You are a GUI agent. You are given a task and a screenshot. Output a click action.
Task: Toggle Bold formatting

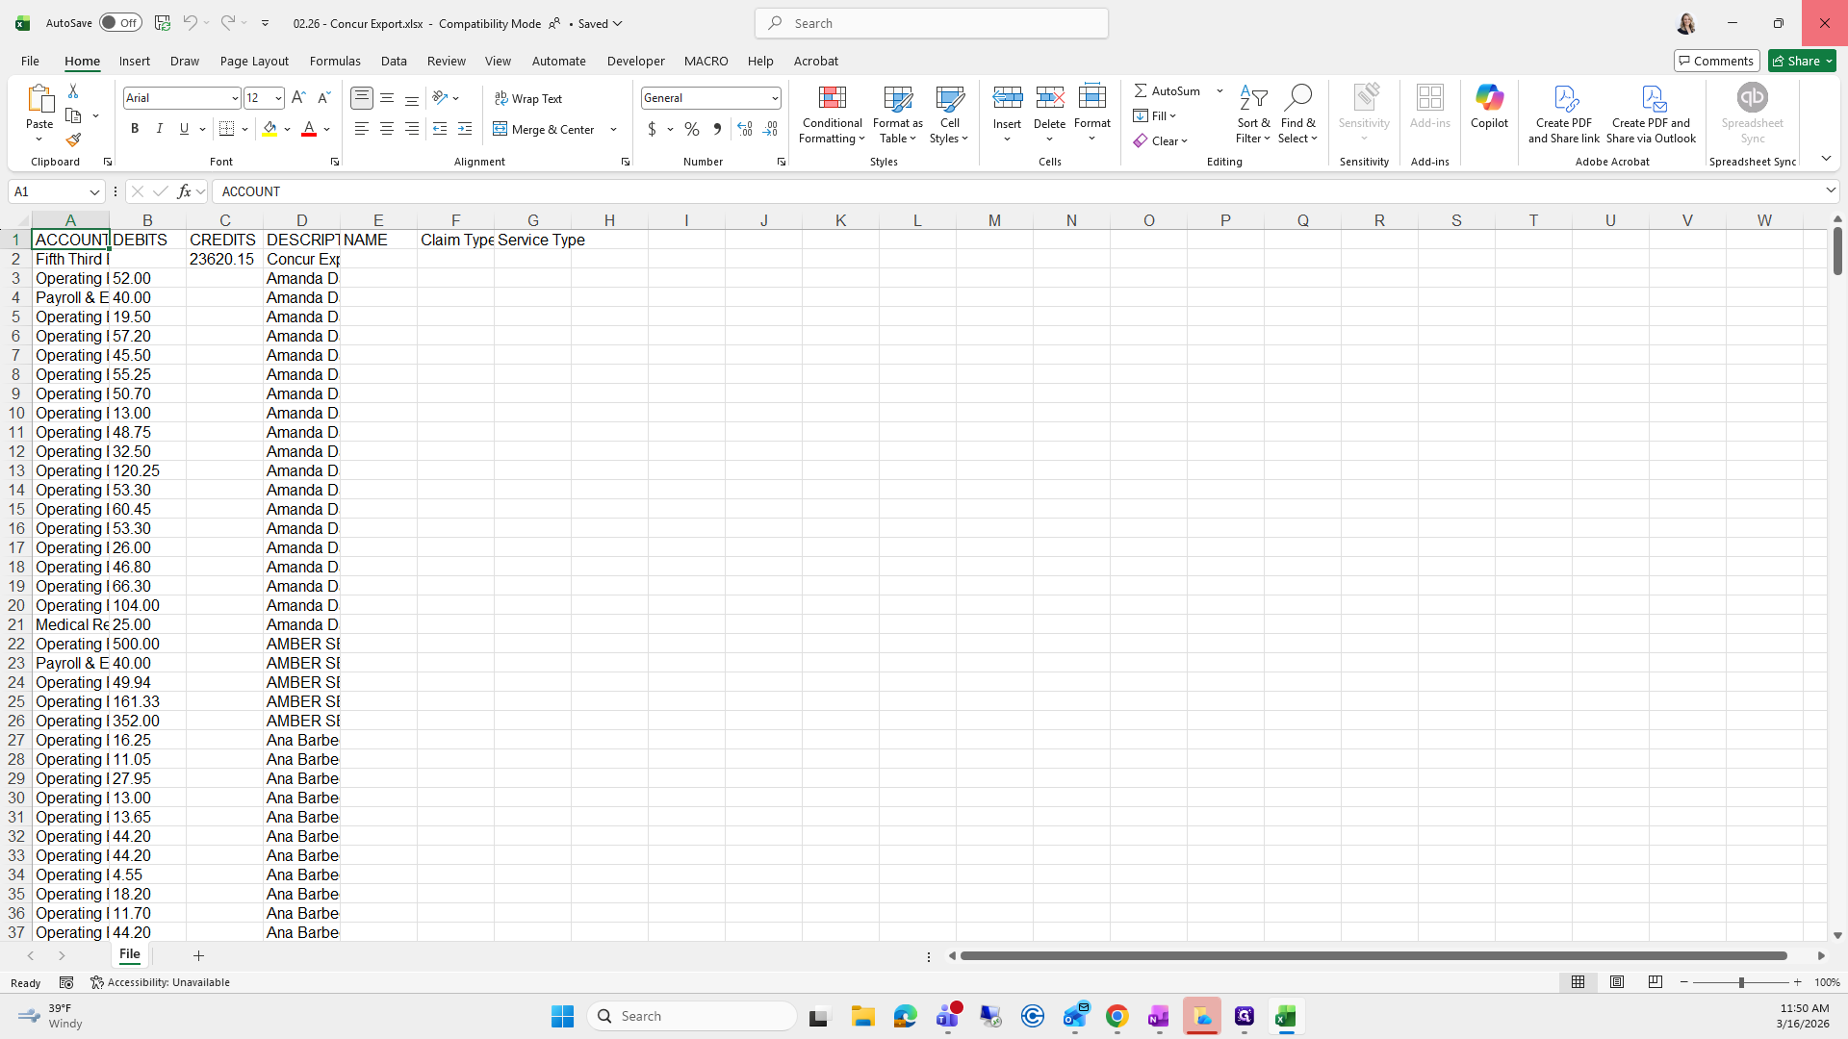(x=135, y=129)
